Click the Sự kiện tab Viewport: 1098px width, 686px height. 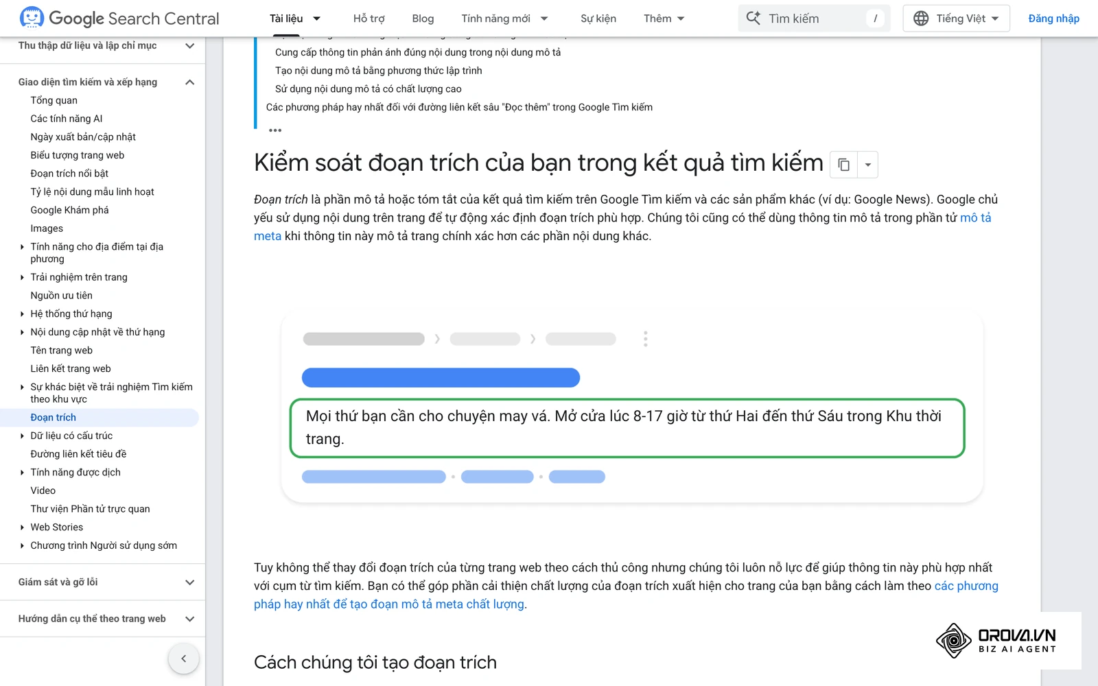(x=598, y=19)
